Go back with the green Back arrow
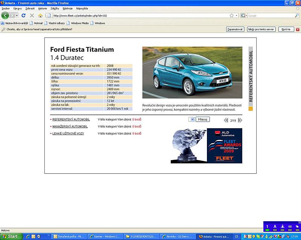 (x=5, y=15)
